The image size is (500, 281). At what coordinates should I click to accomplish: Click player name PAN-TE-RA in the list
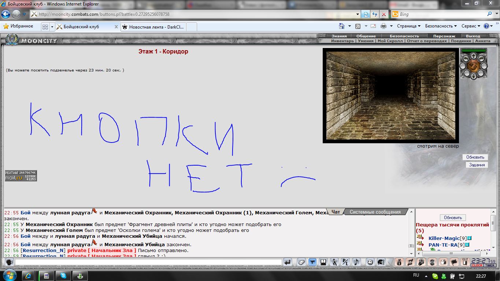[443, 245]
